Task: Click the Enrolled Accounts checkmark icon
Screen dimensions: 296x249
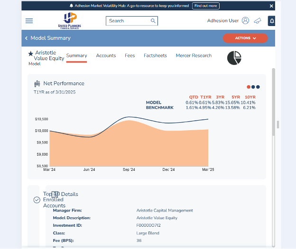Action: coord(37,200)
